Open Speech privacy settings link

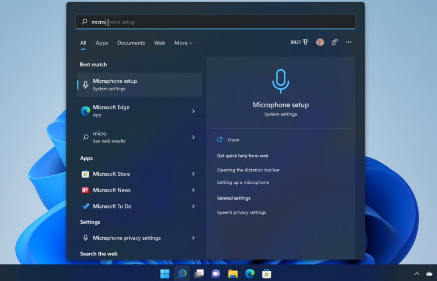click(x=241, y=212)
